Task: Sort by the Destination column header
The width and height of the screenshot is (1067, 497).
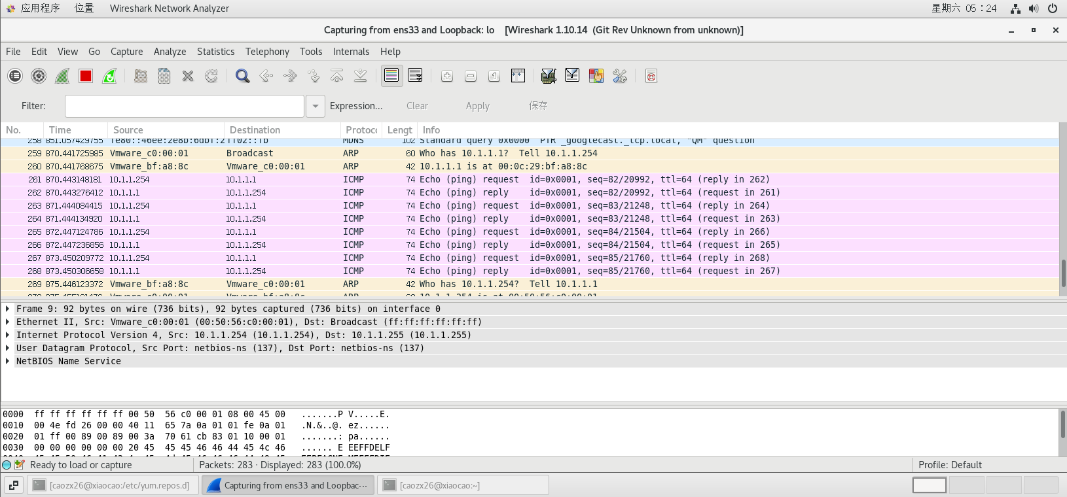Action: tap(283, 130)
